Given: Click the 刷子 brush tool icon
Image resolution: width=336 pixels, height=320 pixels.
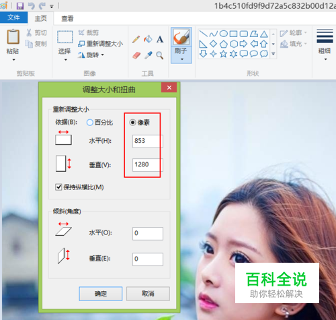Looking at the screenshot, I should [181, 37].
